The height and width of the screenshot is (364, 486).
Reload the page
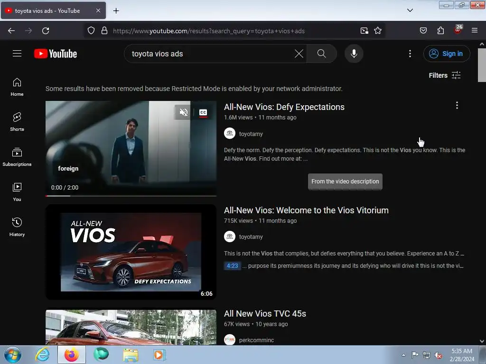tap(46, 31)
